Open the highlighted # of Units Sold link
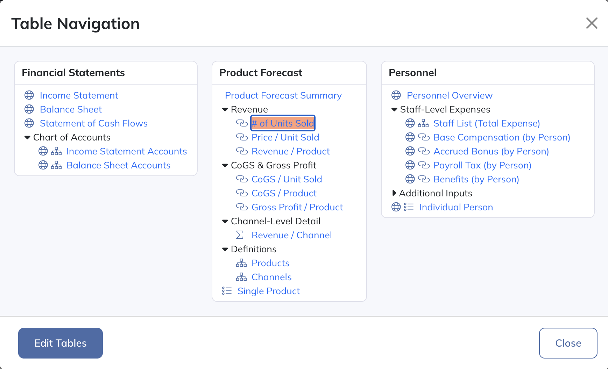Screen dimensions: 608x369 click(283, 123)
